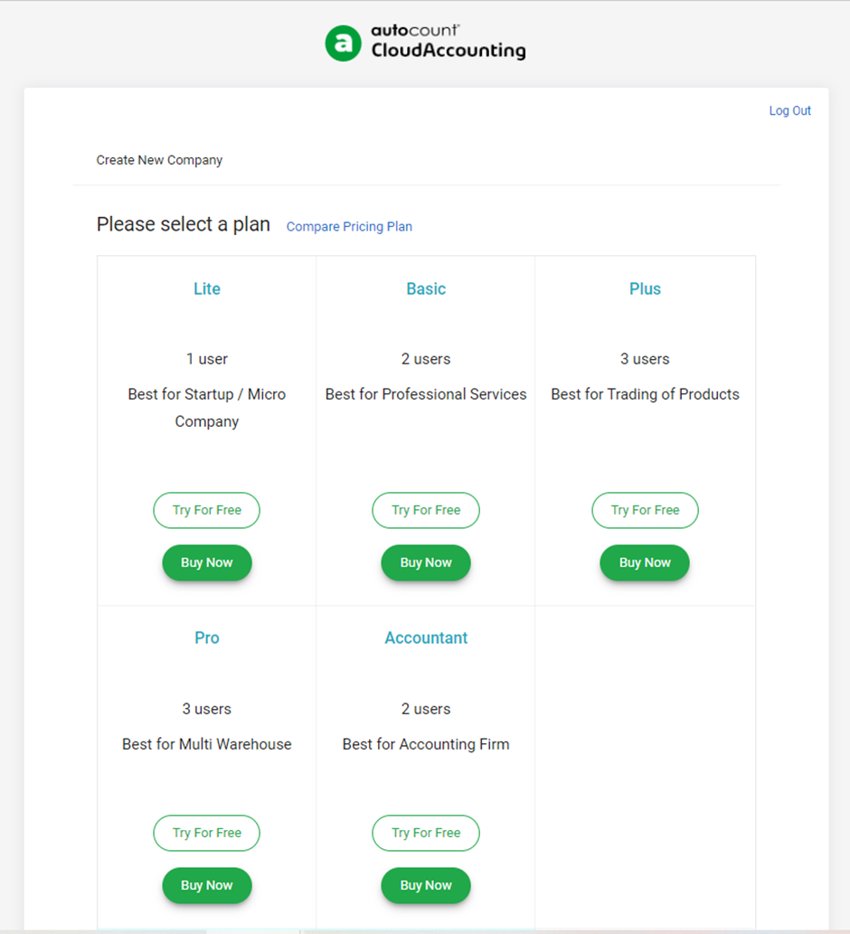Select the Lite plan heading
This screenshot has height=934, width=850.
207,289
